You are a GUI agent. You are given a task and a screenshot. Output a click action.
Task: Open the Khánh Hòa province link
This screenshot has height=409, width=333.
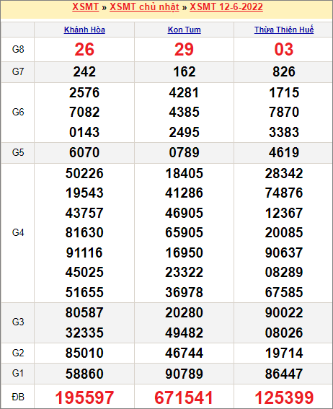pos(84,30)
